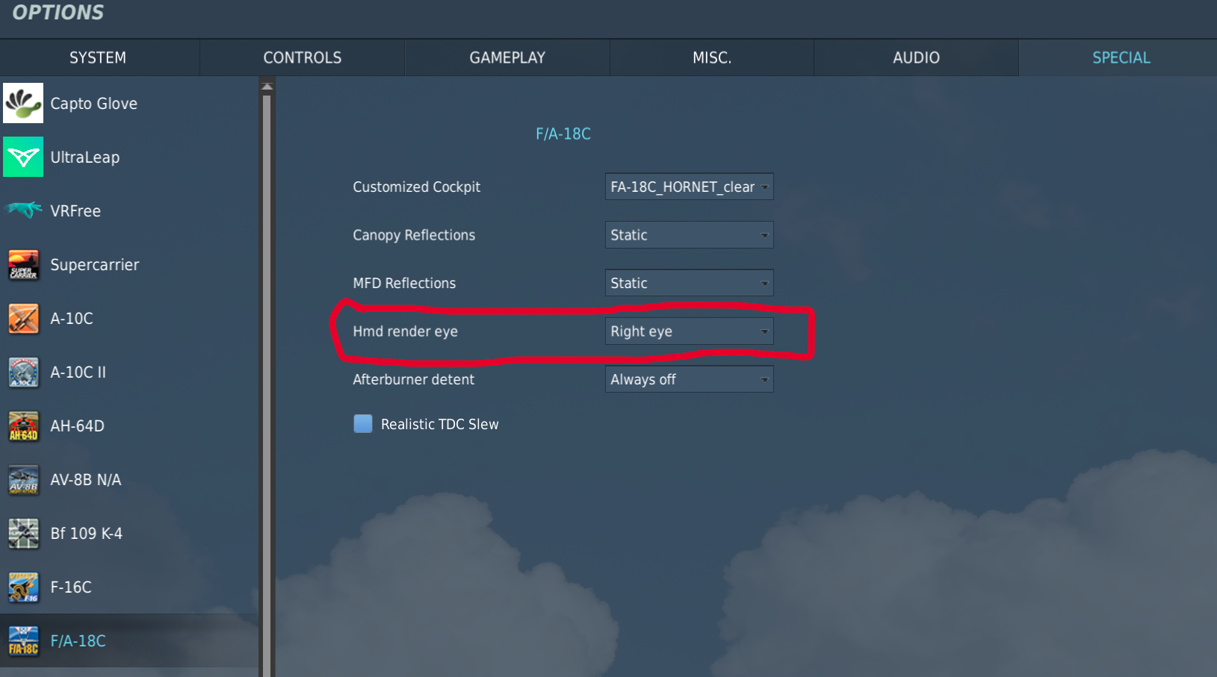The height and width of the screenshot is (677, 1217).
Task: Open the Customized Cockpit dropdown
Action: pos(689,187)
